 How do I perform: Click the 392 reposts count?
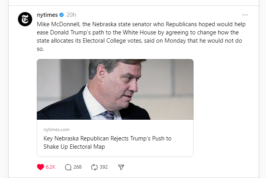(x=103, y=167)
